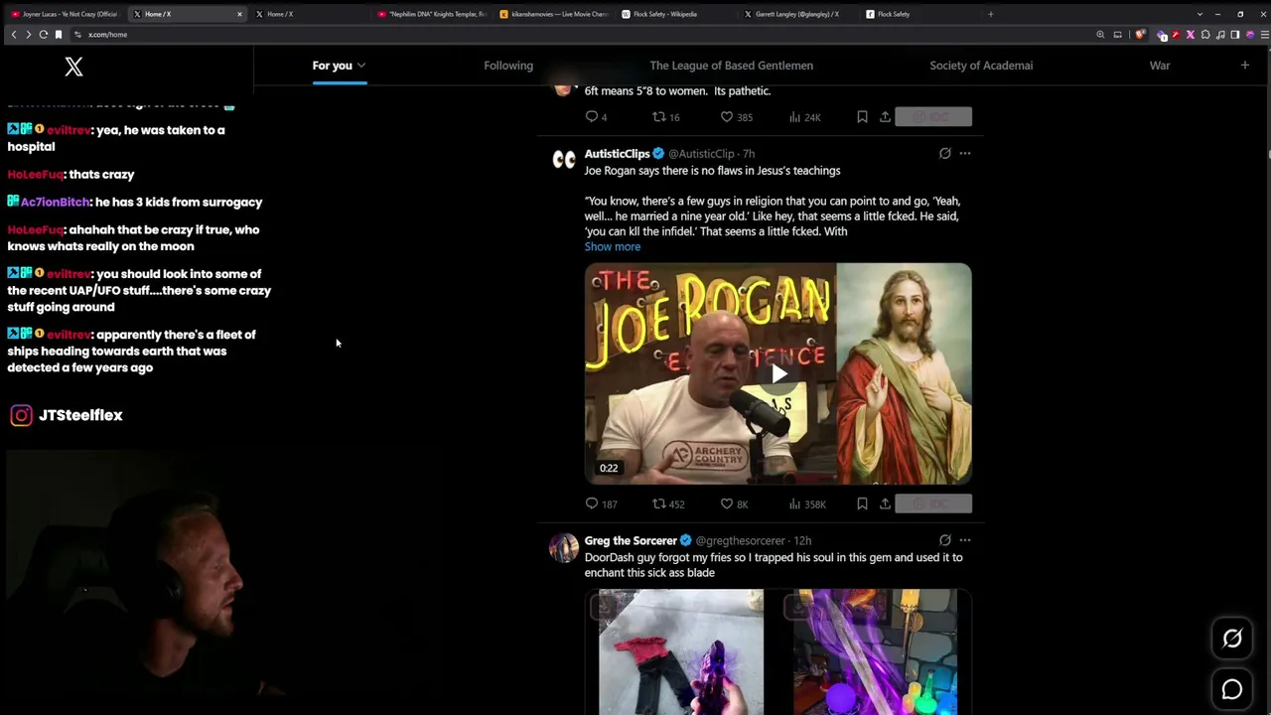Click the X logo in the sidebar
Image resolution: width=1271 pixels, height=715 pixels.
(x=73, y=67)
